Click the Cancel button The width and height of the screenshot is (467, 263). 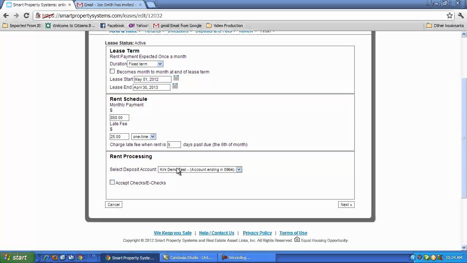113,205
